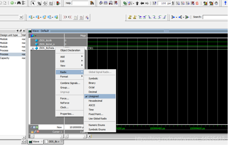Expand the /DDS_tb/Data signal
The width and height of the screenshot is (228, 145).
click(x=33, y=48)
